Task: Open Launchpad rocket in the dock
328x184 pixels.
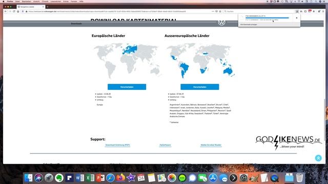Action: coord(49,178)
